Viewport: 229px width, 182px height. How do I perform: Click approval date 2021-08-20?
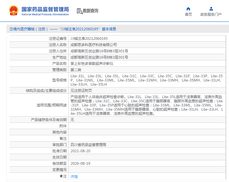[x=80, y=151]
